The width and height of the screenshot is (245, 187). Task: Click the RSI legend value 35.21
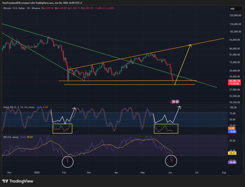pyautogui.click(x=30, y=137)
